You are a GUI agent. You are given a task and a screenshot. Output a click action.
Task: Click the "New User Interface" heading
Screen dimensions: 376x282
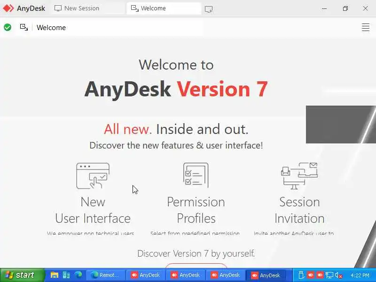[93, 210]
